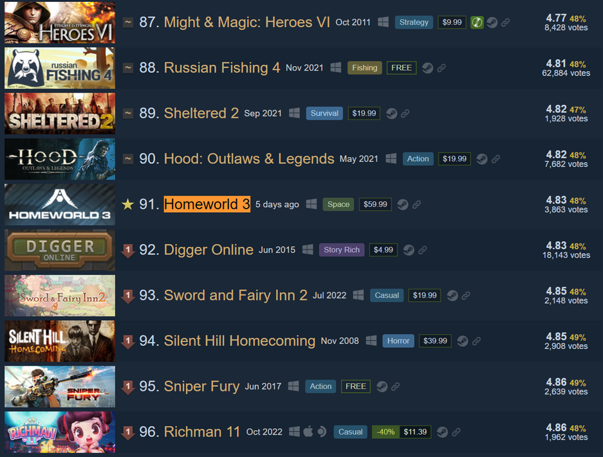Click the $59.99 price for Homeworld 3
Image resolution: width=603 pixels, height=457 pixels.
(375, 204)
